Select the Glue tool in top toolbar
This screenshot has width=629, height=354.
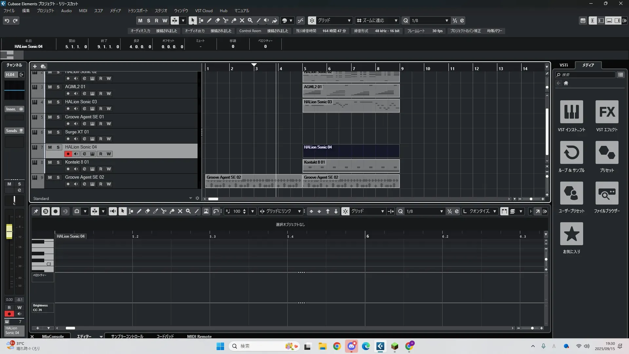pyautogui.click(x=234, y=20)
